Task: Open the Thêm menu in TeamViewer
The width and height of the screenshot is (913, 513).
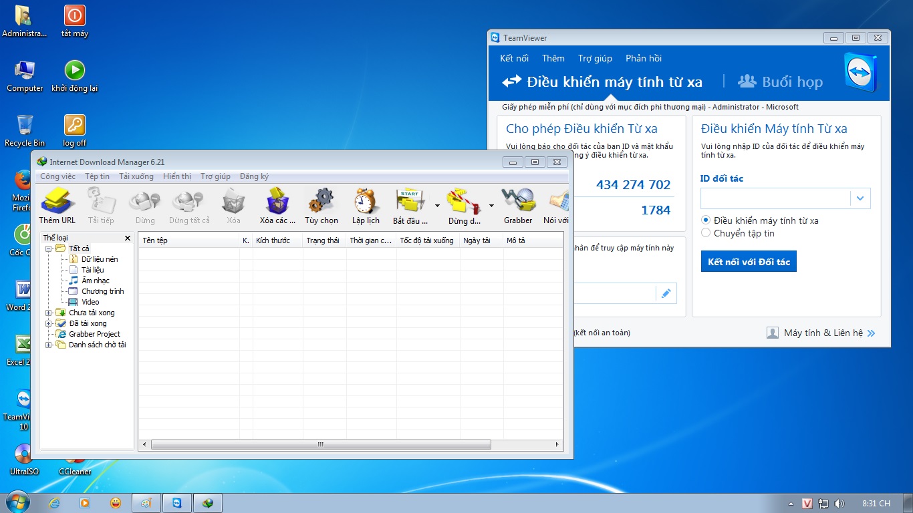Action: (x=553, y=58)
